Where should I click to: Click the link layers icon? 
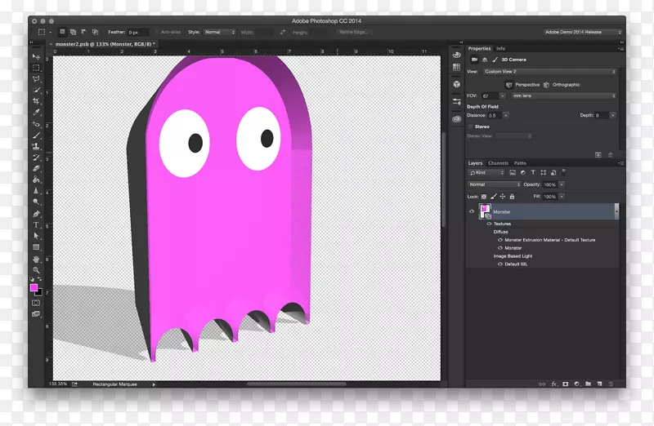pyautogui.click(x=542, y=384)
